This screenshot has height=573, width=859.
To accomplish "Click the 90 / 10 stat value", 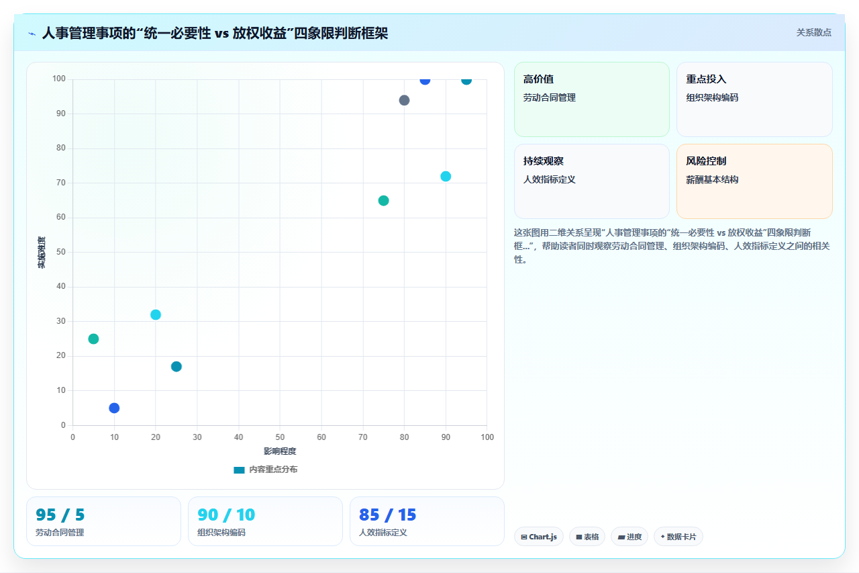I will click(x=226, y=515).
